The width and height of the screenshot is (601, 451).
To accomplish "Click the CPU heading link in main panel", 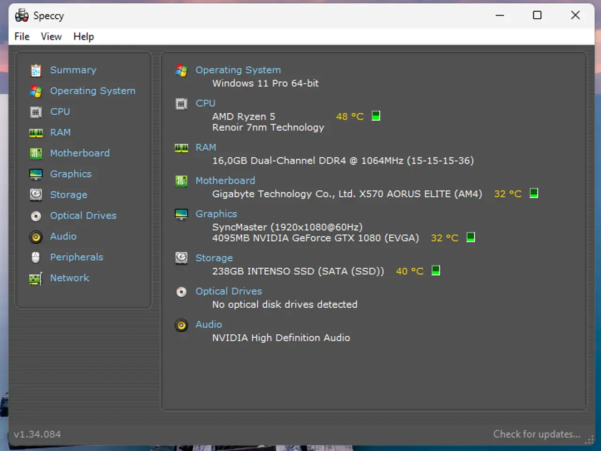I will (x=206, y=103).
